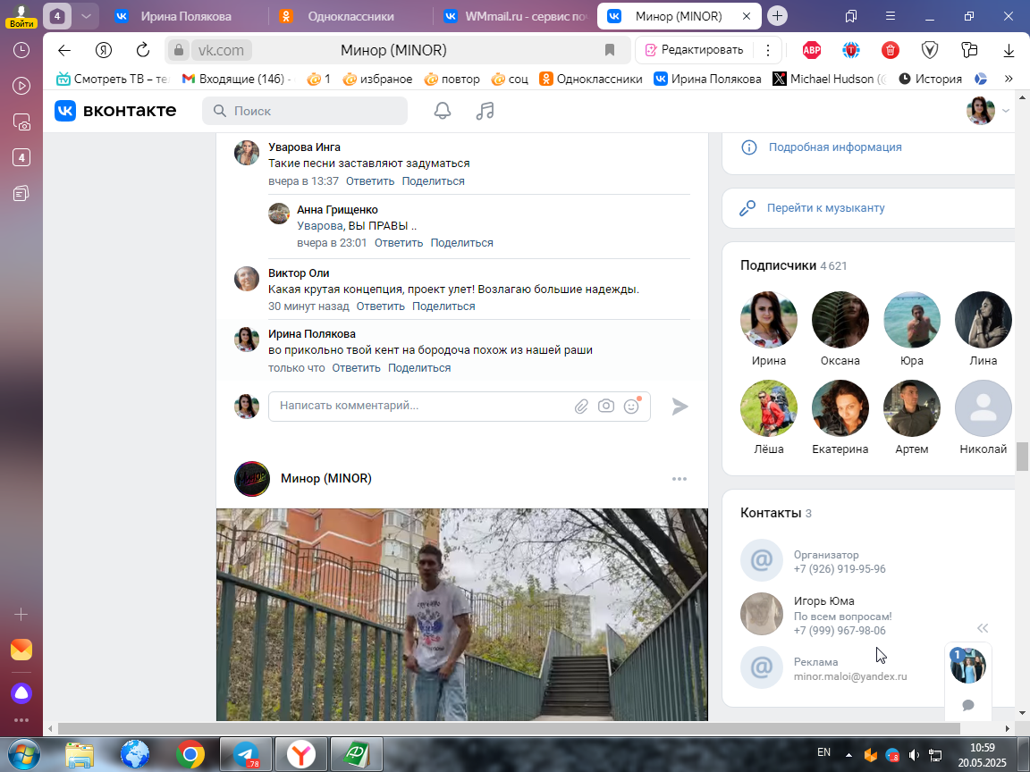
Task: Go back with the browser back arrow
Action: tap(63, 50)
